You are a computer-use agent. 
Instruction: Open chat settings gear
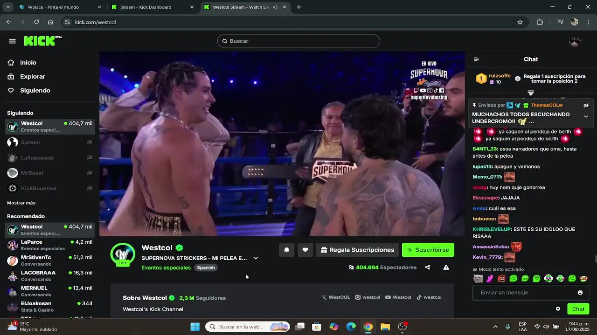558,309
